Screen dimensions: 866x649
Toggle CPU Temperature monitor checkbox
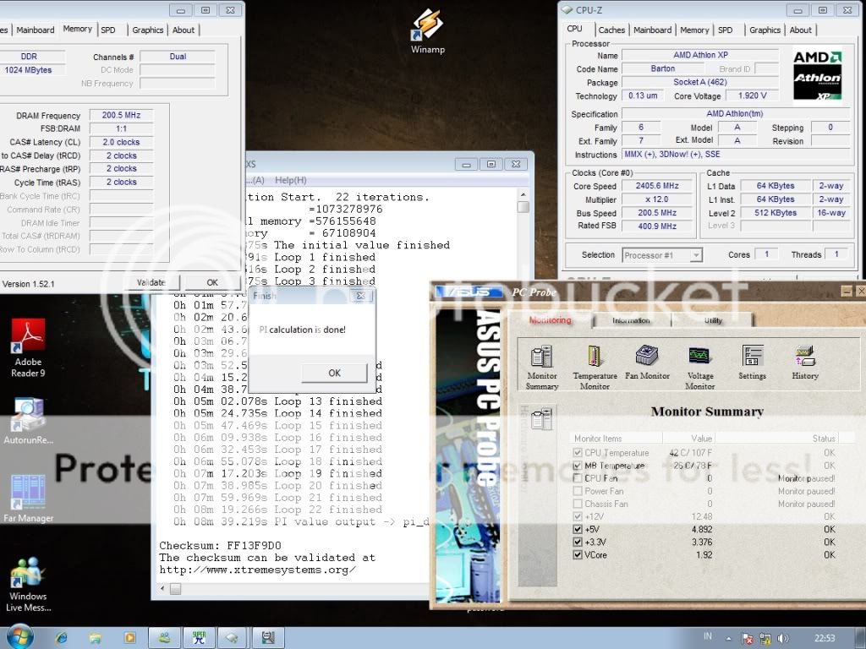(578, 453)
